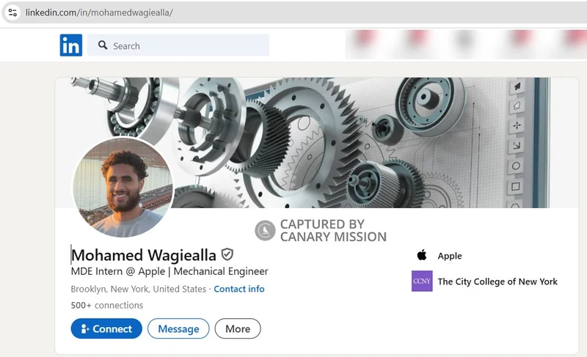Click the LinkedIn home logo
Screen dimensions: 587x357
tap(70, 45)
